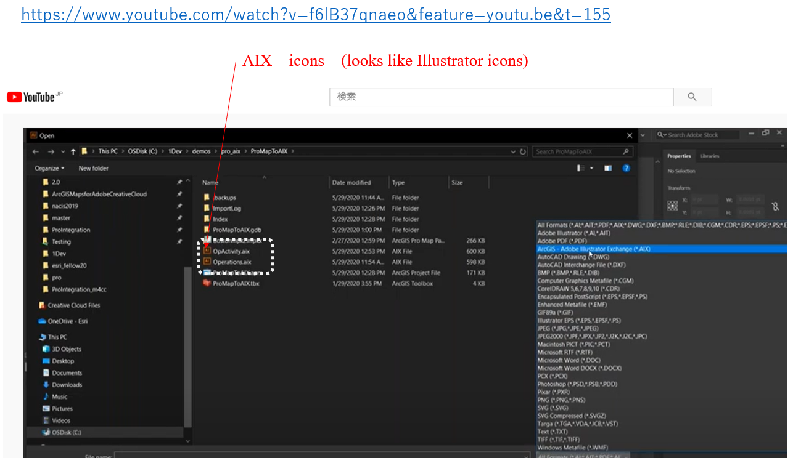Toggle constrain width and height proportions
This screenshot has width=793, height=458.
[775, 206]
